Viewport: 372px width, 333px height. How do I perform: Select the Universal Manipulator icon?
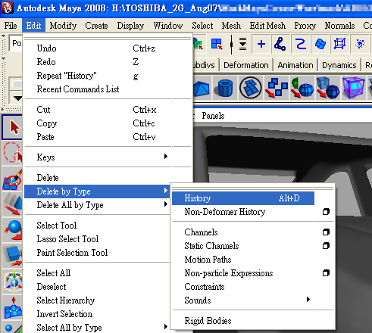tap(12, 282)
